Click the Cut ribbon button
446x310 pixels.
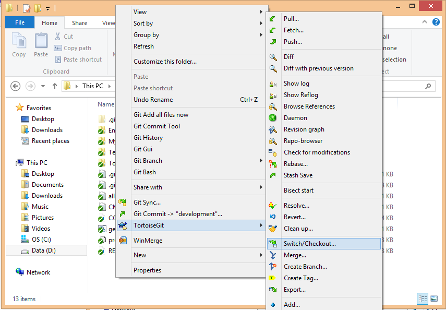[64, 37]
